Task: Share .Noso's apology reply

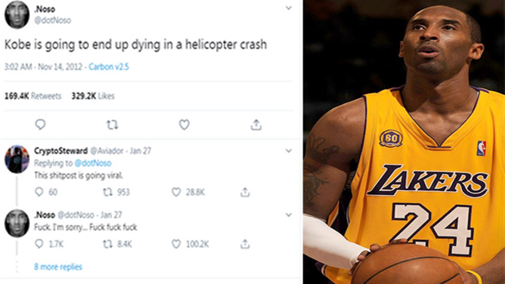Action: [245, 244]
